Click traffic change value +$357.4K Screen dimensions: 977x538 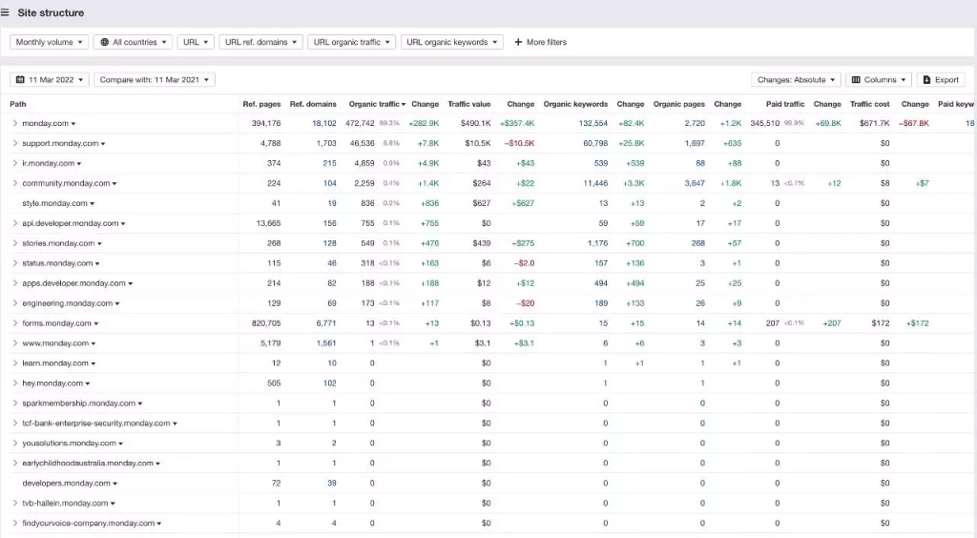click(x=517, y=123)
